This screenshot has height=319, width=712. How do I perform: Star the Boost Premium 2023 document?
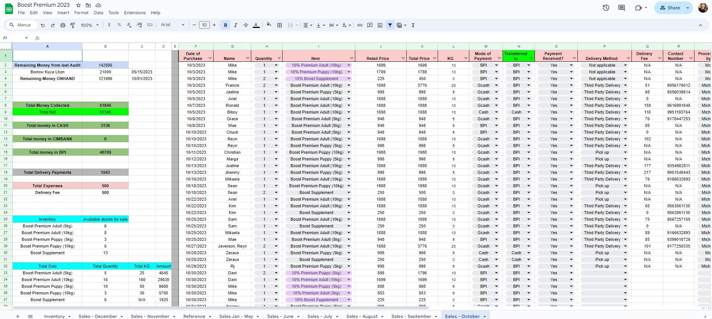coord(78,5)
